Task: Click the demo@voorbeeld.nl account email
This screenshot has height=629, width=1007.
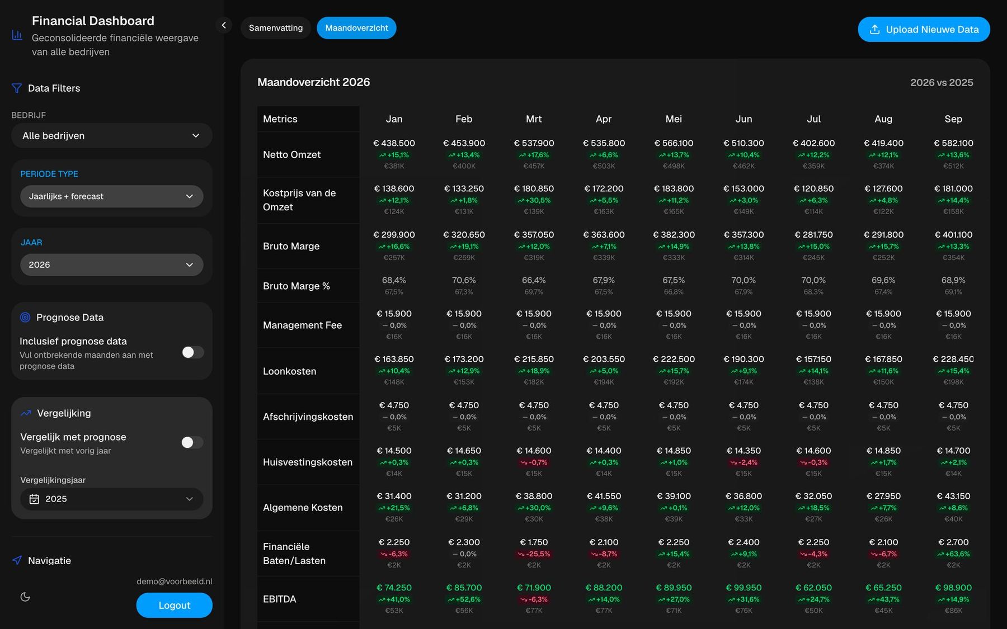Action: [175, 581]
